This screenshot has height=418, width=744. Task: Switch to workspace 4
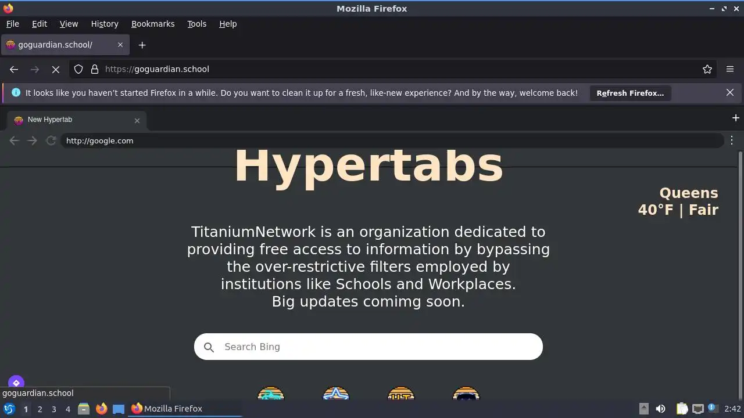67,409
